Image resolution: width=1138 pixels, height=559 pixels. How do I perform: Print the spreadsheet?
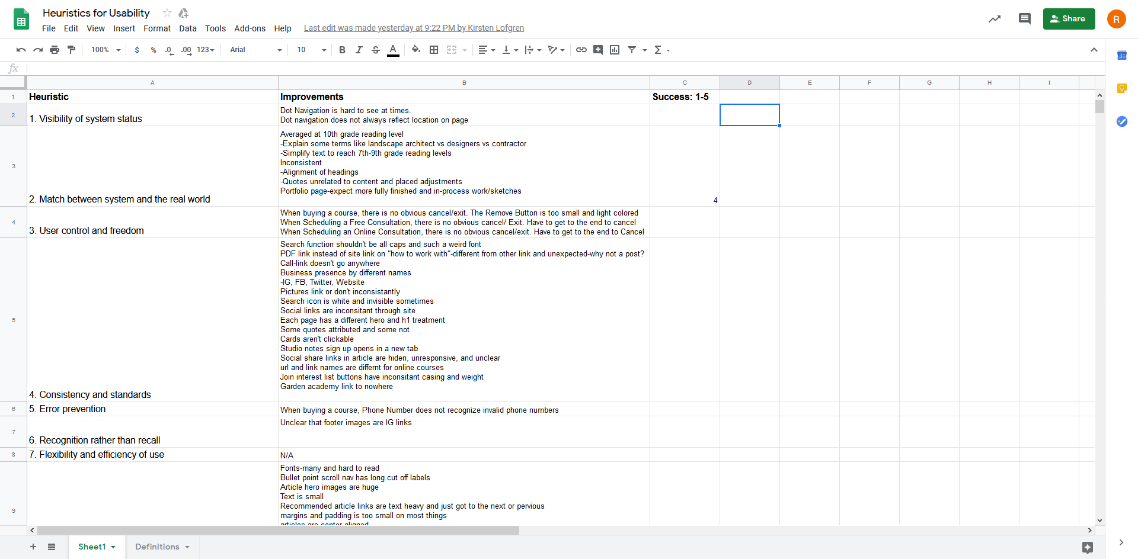55,50
